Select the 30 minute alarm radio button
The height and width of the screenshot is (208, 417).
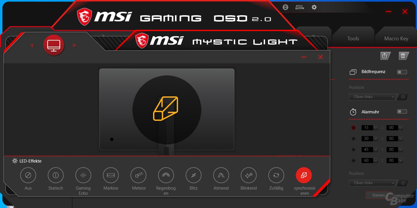353,139
